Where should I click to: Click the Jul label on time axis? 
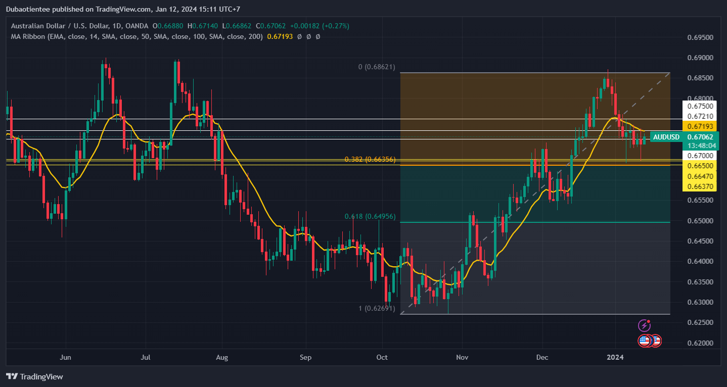(146, 358)
